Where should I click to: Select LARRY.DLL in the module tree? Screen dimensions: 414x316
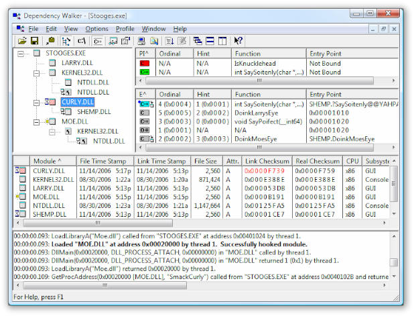[x=77, y=63]
